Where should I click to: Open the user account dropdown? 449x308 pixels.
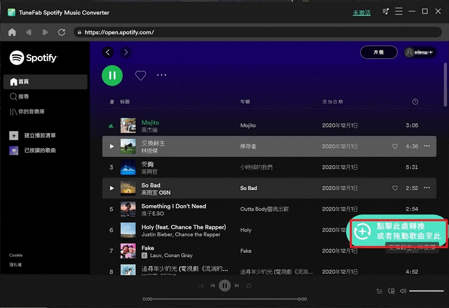point(420,52)
